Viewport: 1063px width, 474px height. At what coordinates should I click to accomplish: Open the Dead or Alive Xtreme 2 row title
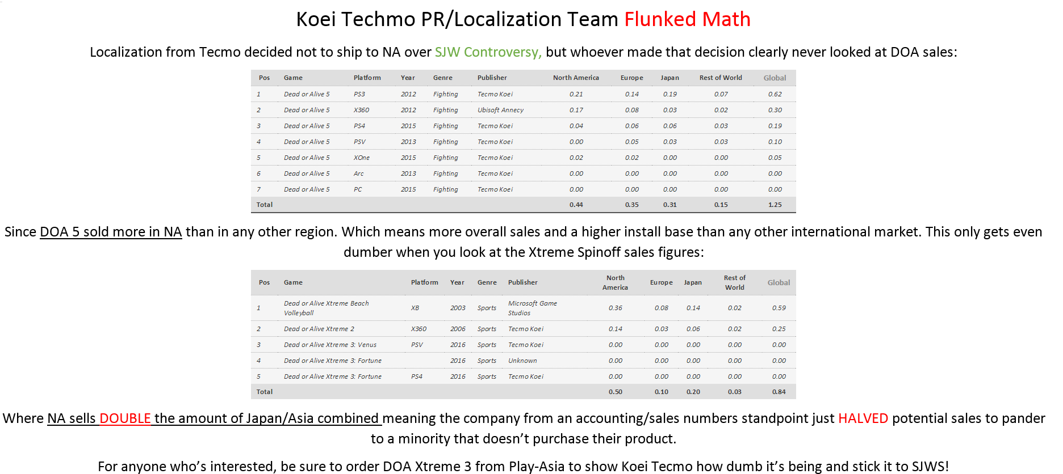pos(319,329)
